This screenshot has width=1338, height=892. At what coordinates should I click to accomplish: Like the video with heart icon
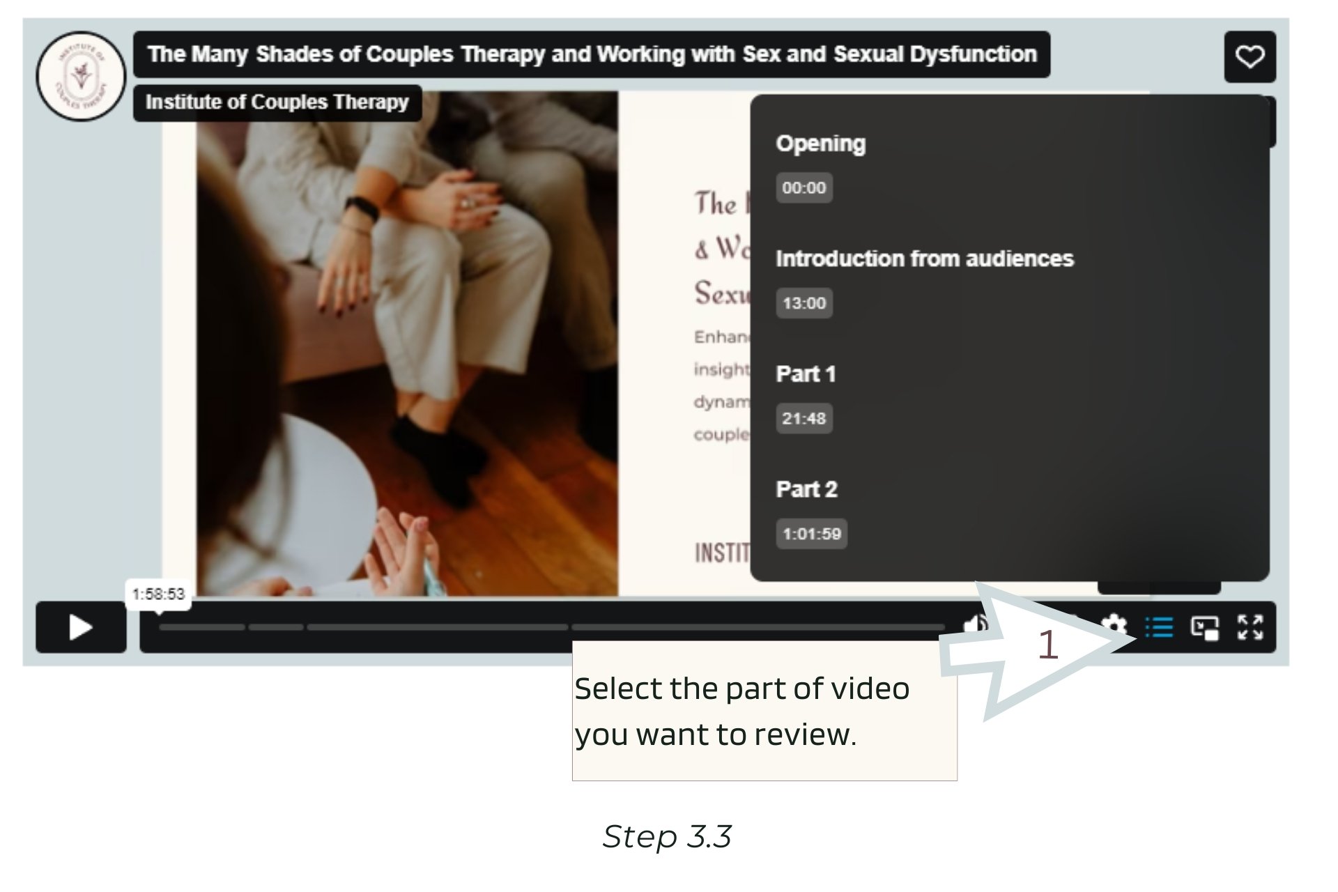point(1249,56)
